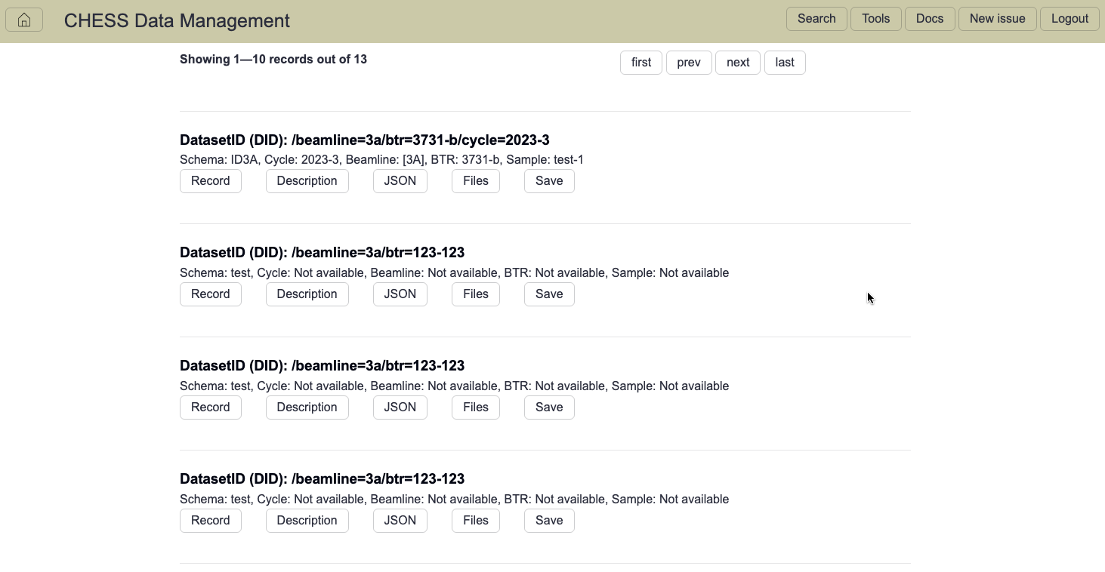Viewport: 1105px width, 572px height.
Task: View JSON of second btr=123-123 dataset
Action: pyautogui.click(x=400, y=407)
